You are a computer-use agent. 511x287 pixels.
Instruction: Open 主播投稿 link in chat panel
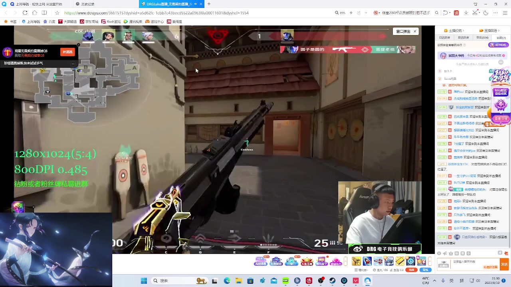point(454,30)
